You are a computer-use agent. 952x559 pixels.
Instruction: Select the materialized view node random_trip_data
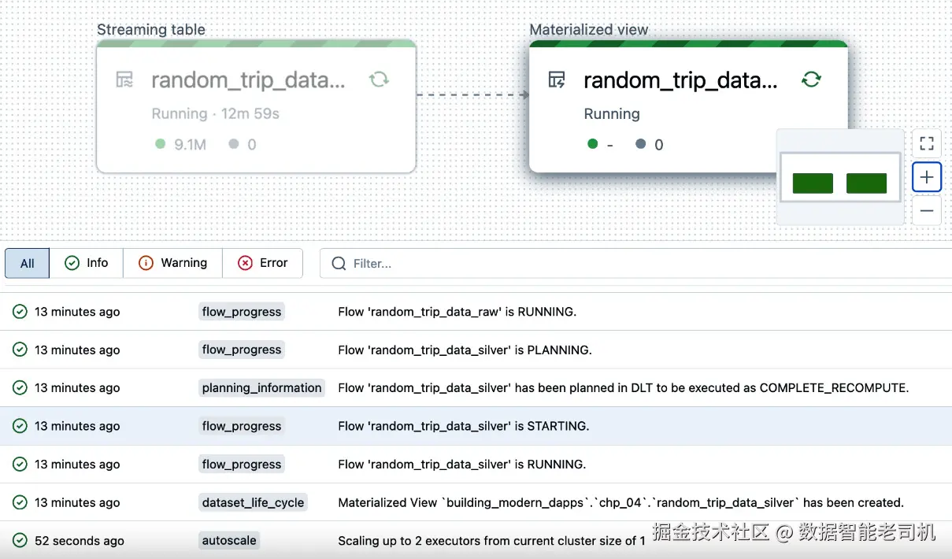coord(688,106)
